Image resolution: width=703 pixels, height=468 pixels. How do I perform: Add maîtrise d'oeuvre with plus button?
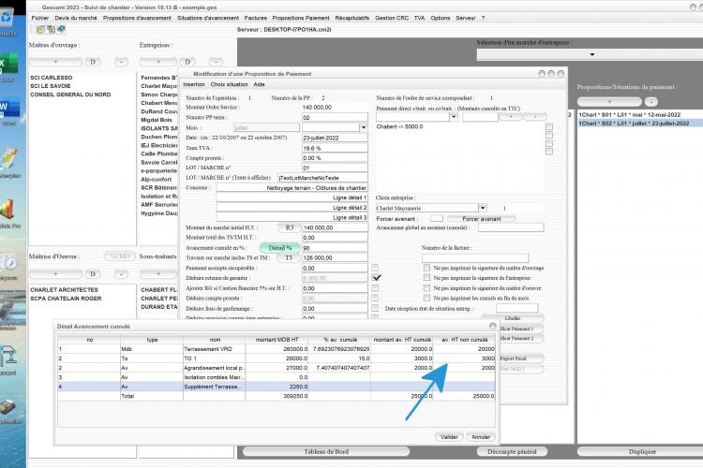[x=55, y=273]
